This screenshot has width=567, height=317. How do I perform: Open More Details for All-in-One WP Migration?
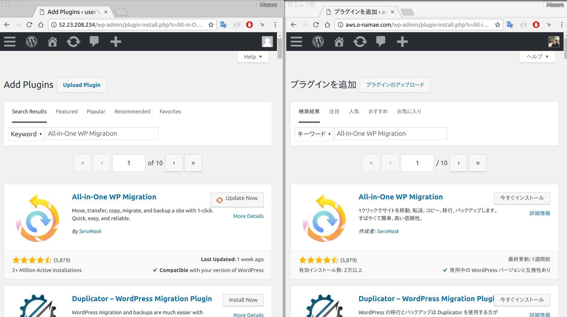[248, 216]
